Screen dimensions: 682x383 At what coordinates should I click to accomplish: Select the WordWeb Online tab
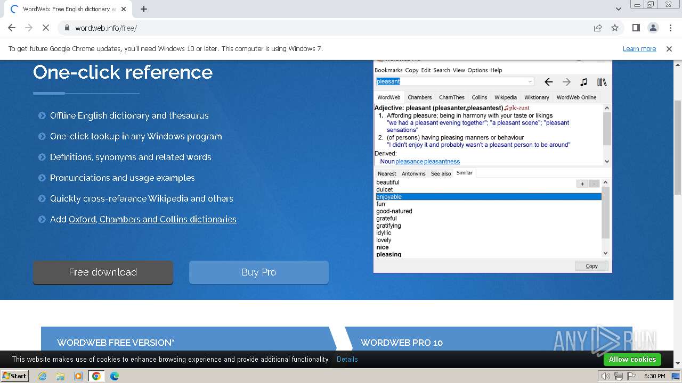(577, 97)
